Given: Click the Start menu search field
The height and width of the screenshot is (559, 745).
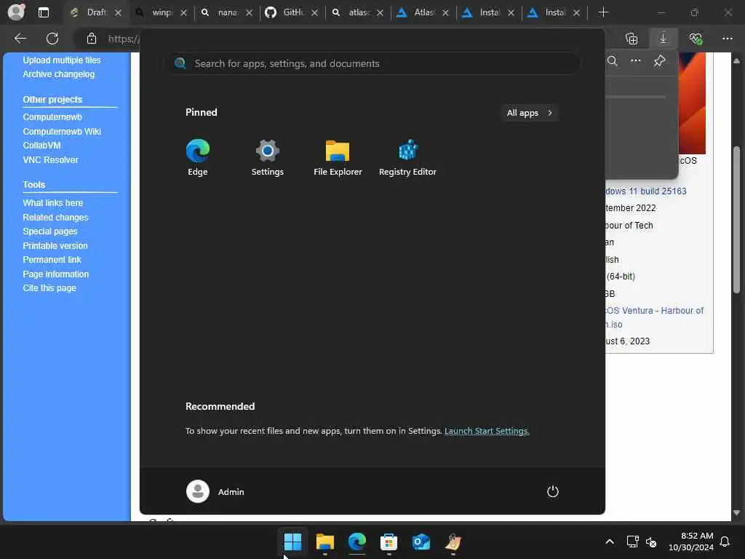Looking at the screenshot, I should tap(373, 63).
